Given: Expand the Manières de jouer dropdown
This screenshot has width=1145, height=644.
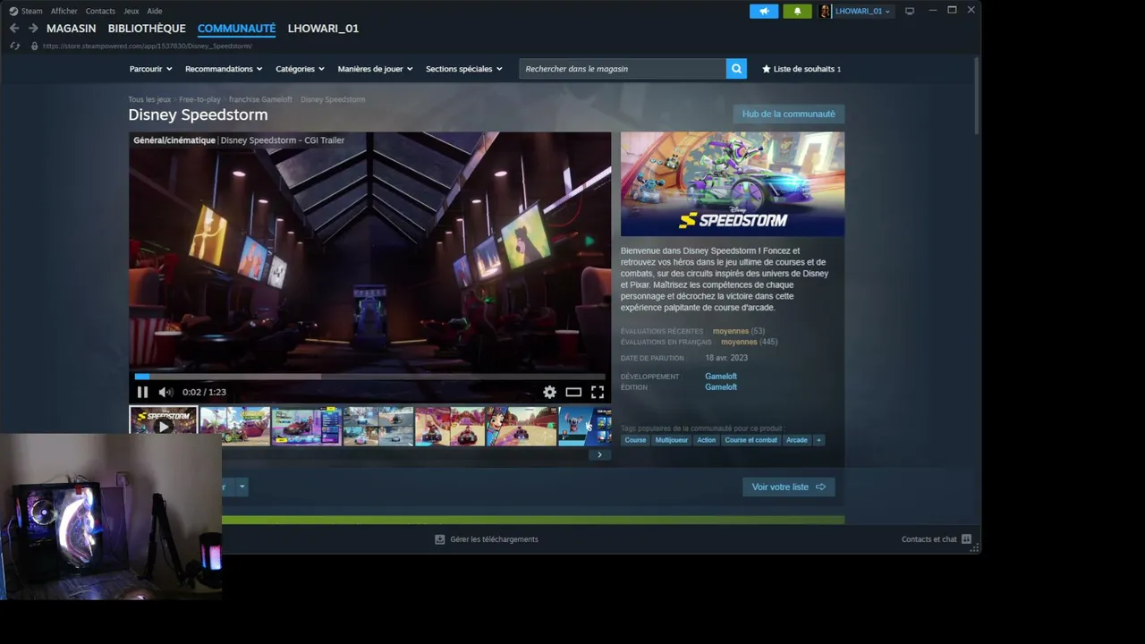Looking at the screenshot, I should pos(375,69).
